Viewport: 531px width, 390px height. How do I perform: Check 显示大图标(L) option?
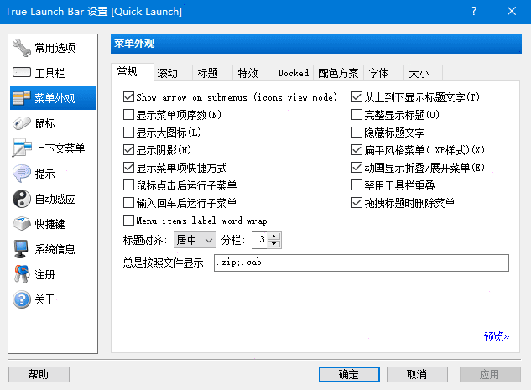(128, 133)
